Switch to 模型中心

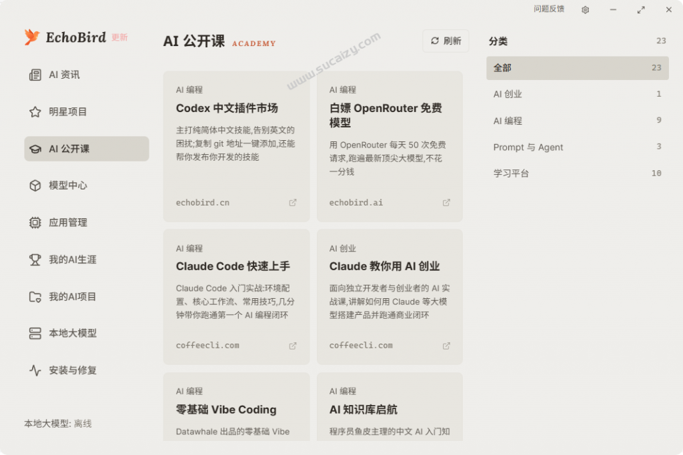87,185
